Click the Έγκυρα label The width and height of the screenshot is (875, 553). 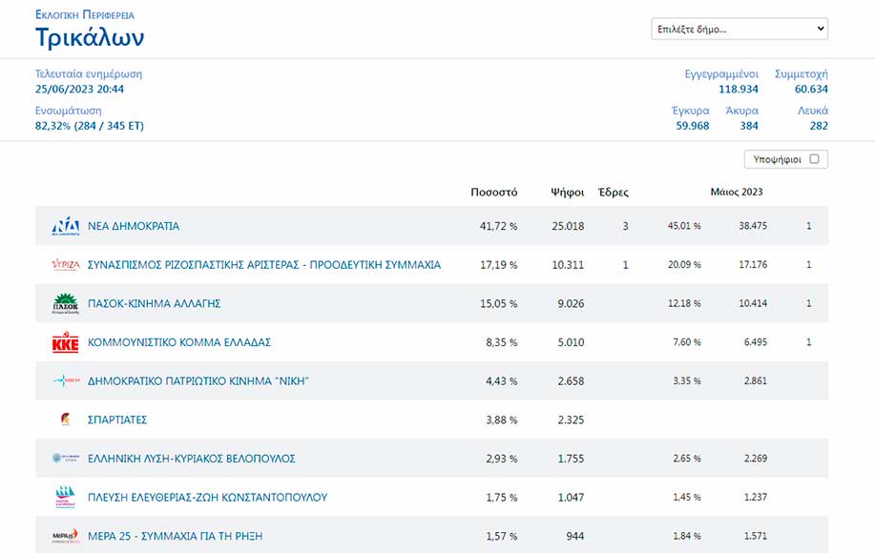690,111
